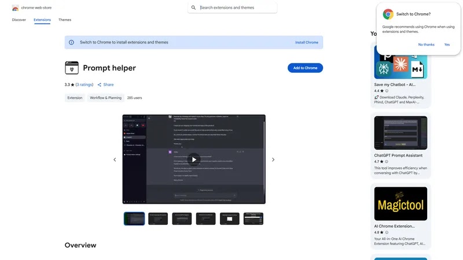Play the preview video
This screenshot has width=463, height=260.
click(194, 159)
